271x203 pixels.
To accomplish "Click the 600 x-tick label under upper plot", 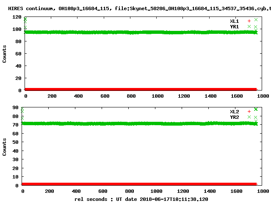I will (105, 96).
